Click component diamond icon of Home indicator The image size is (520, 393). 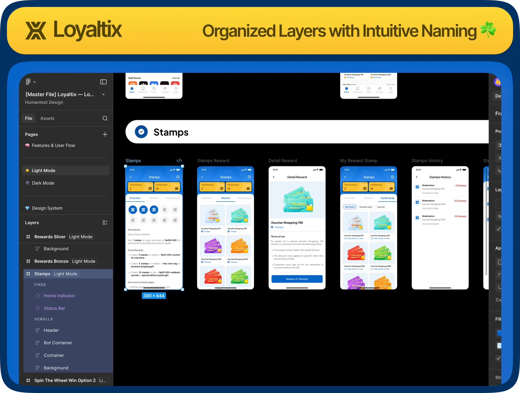coord(38,296)
